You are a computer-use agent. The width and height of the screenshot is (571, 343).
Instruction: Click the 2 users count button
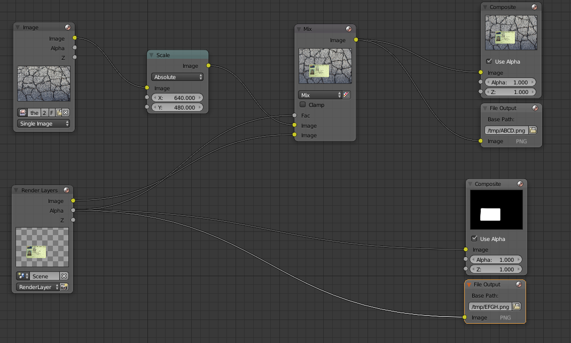[44, 113]
